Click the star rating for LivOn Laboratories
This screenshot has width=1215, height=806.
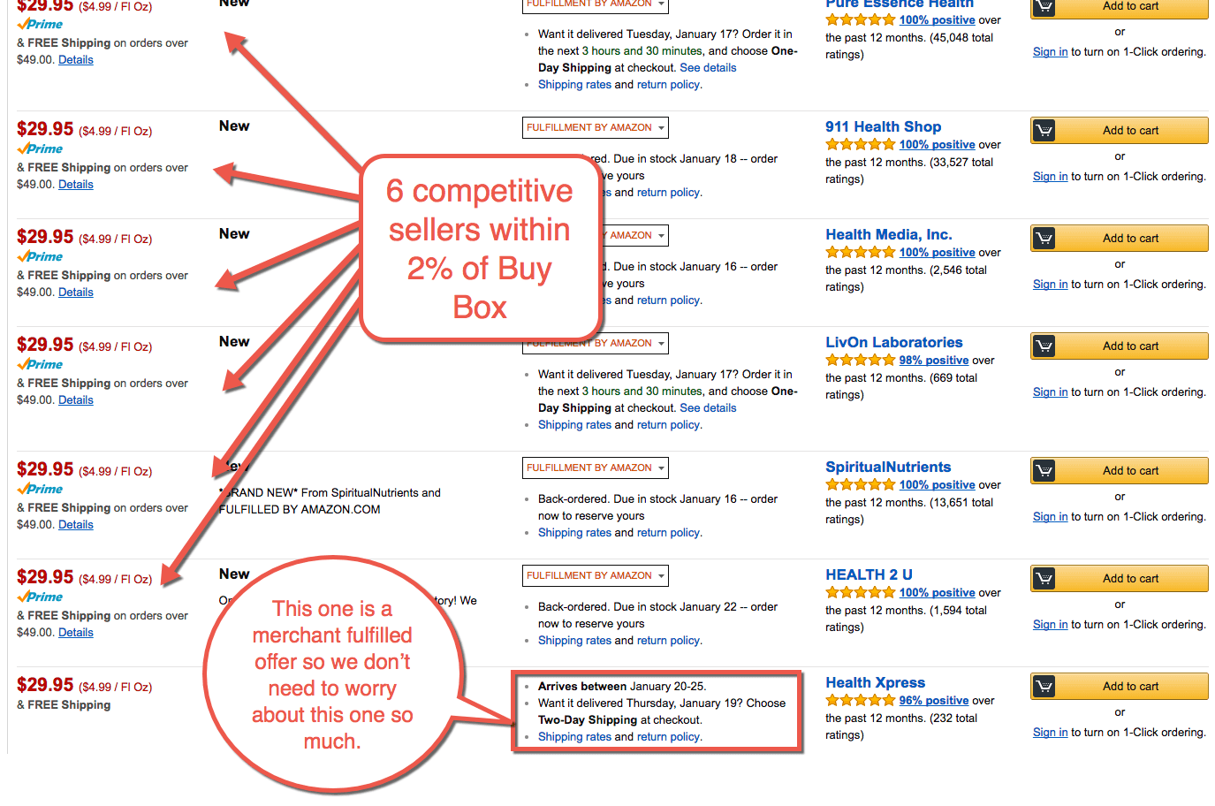(860, 360)
